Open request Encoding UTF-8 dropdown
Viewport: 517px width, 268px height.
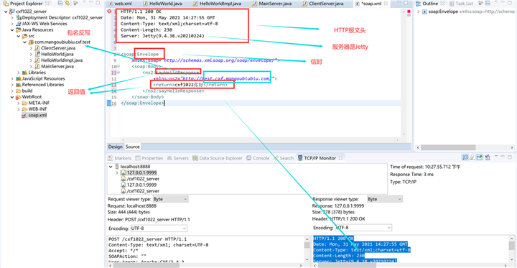point(158,228)
